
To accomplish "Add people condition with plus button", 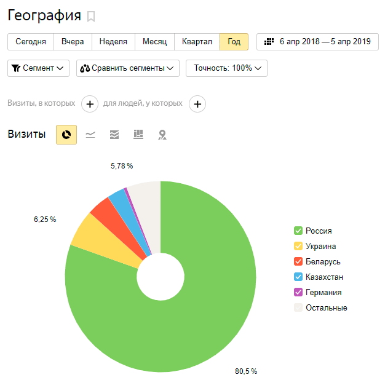I will (x=197, y=104).
